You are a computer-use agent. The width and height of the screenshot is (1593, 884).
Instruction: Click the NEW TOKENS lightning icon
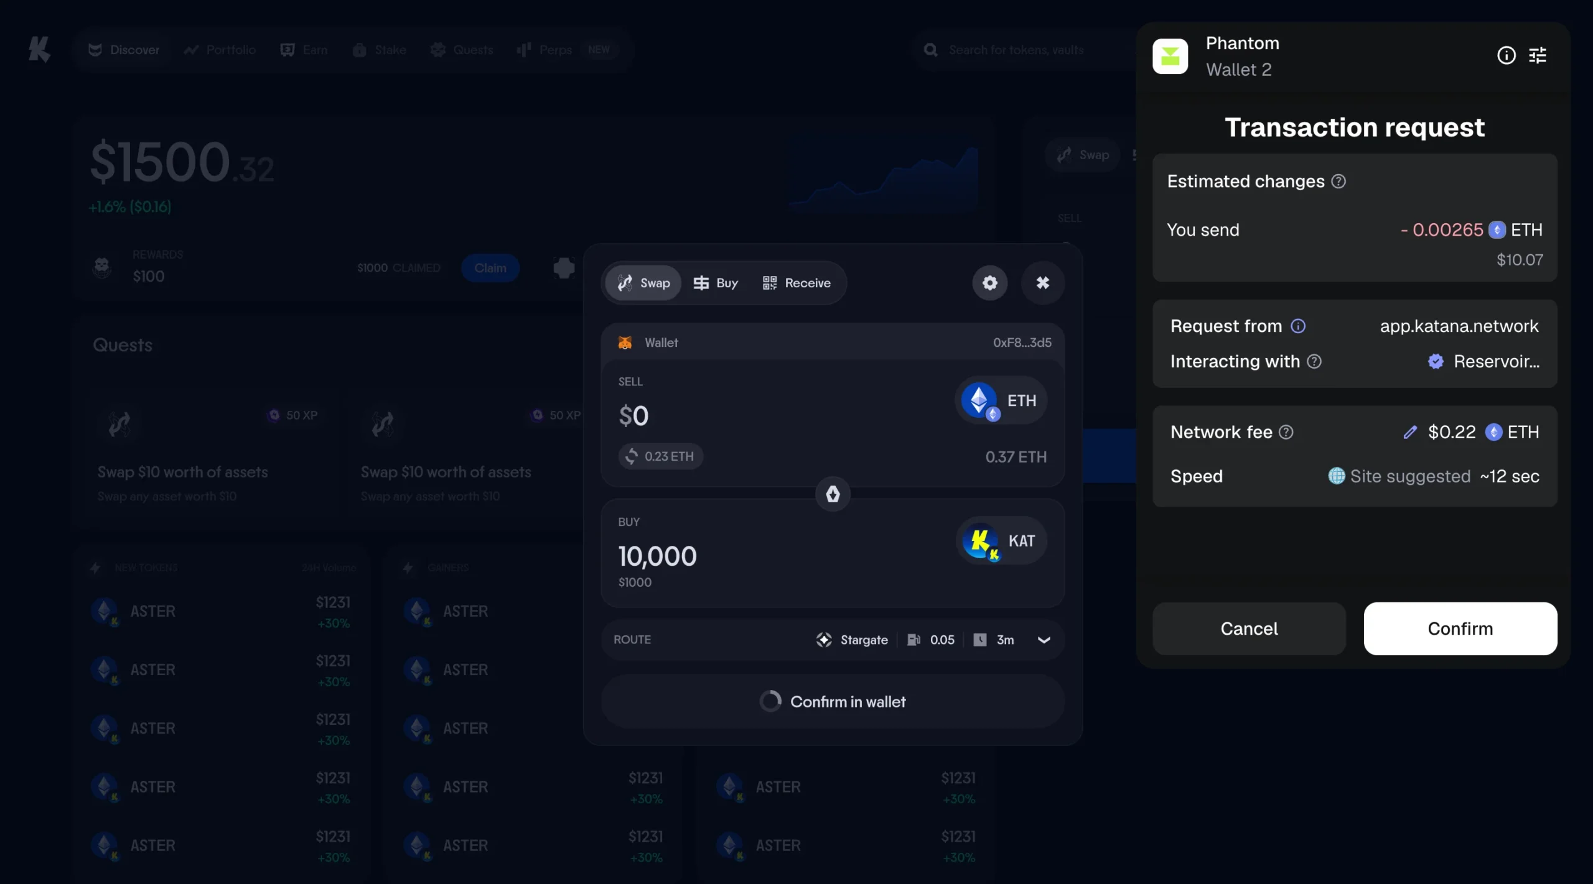pyautogui.click(x=95, y=568)
